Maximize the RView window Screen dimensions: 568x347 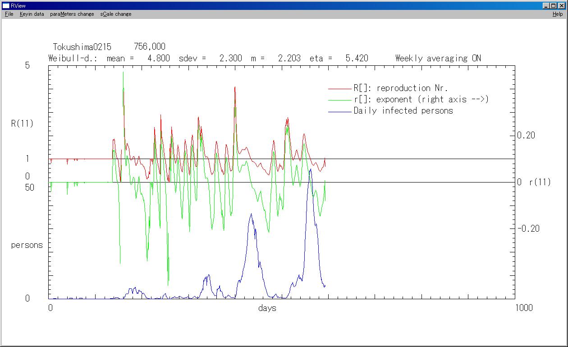coord(554,6)
